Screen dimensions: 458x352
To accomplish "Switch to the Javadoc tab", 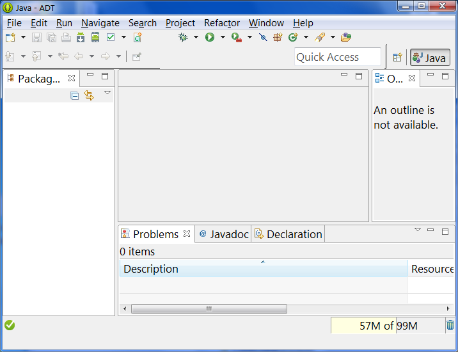I will 223,234.
